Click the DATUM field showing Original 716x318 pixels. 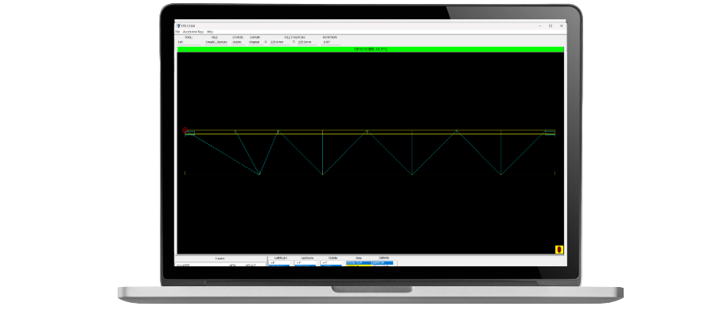(x=254, y=42)
